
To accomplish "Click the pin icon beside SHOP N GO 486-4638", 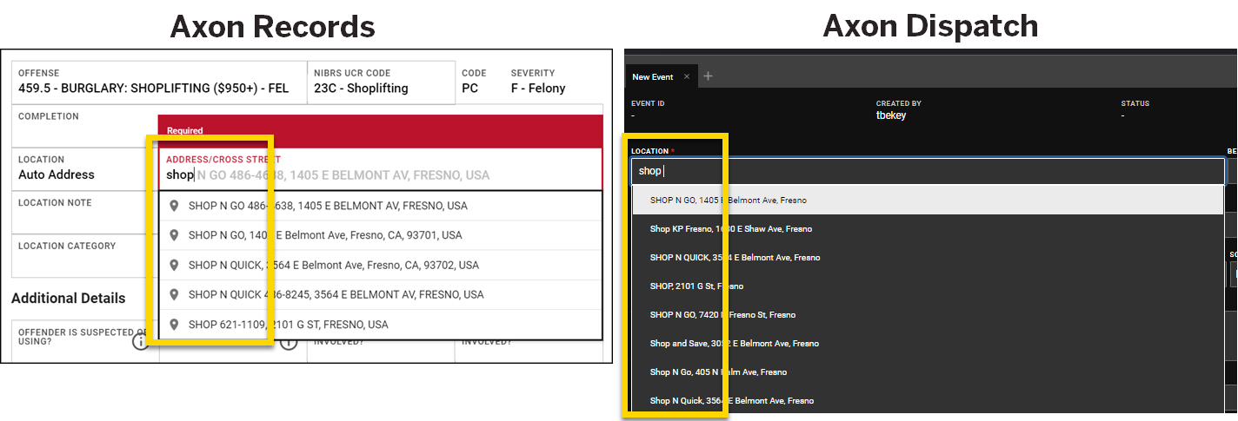I will (x=174, y=207).
